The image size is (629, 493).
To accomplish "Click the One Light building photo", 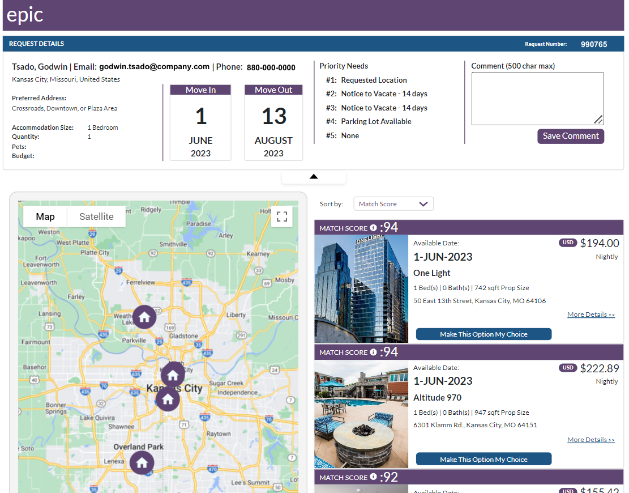I will [x=361, y=288].
